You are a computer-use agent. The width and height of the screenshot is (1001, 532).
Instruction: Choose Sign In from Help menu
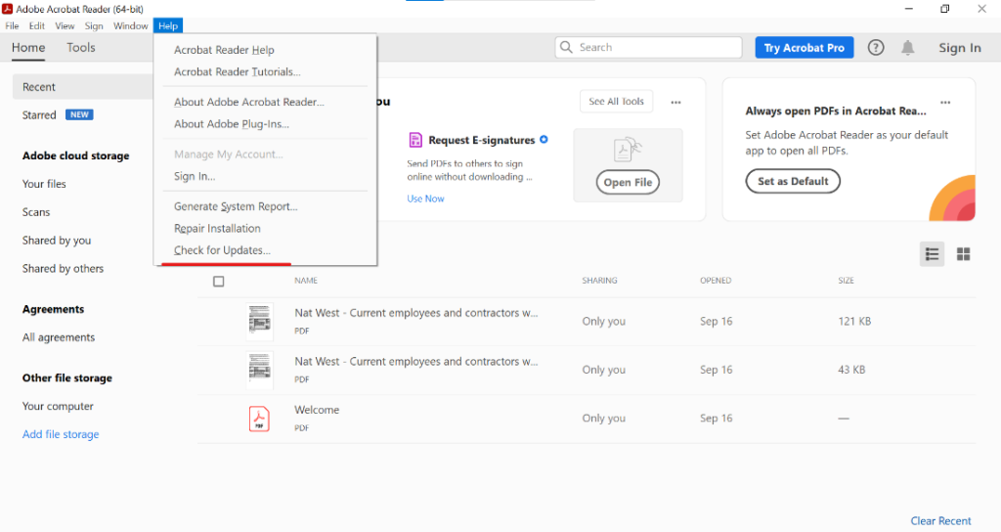click(x=195, y=176)
